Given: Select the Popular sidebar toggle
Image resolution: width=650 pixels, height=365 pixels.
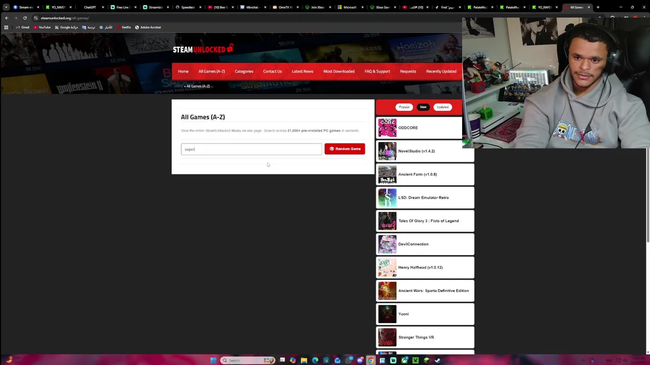Looking at the screenshot, I should click(404, 107).
